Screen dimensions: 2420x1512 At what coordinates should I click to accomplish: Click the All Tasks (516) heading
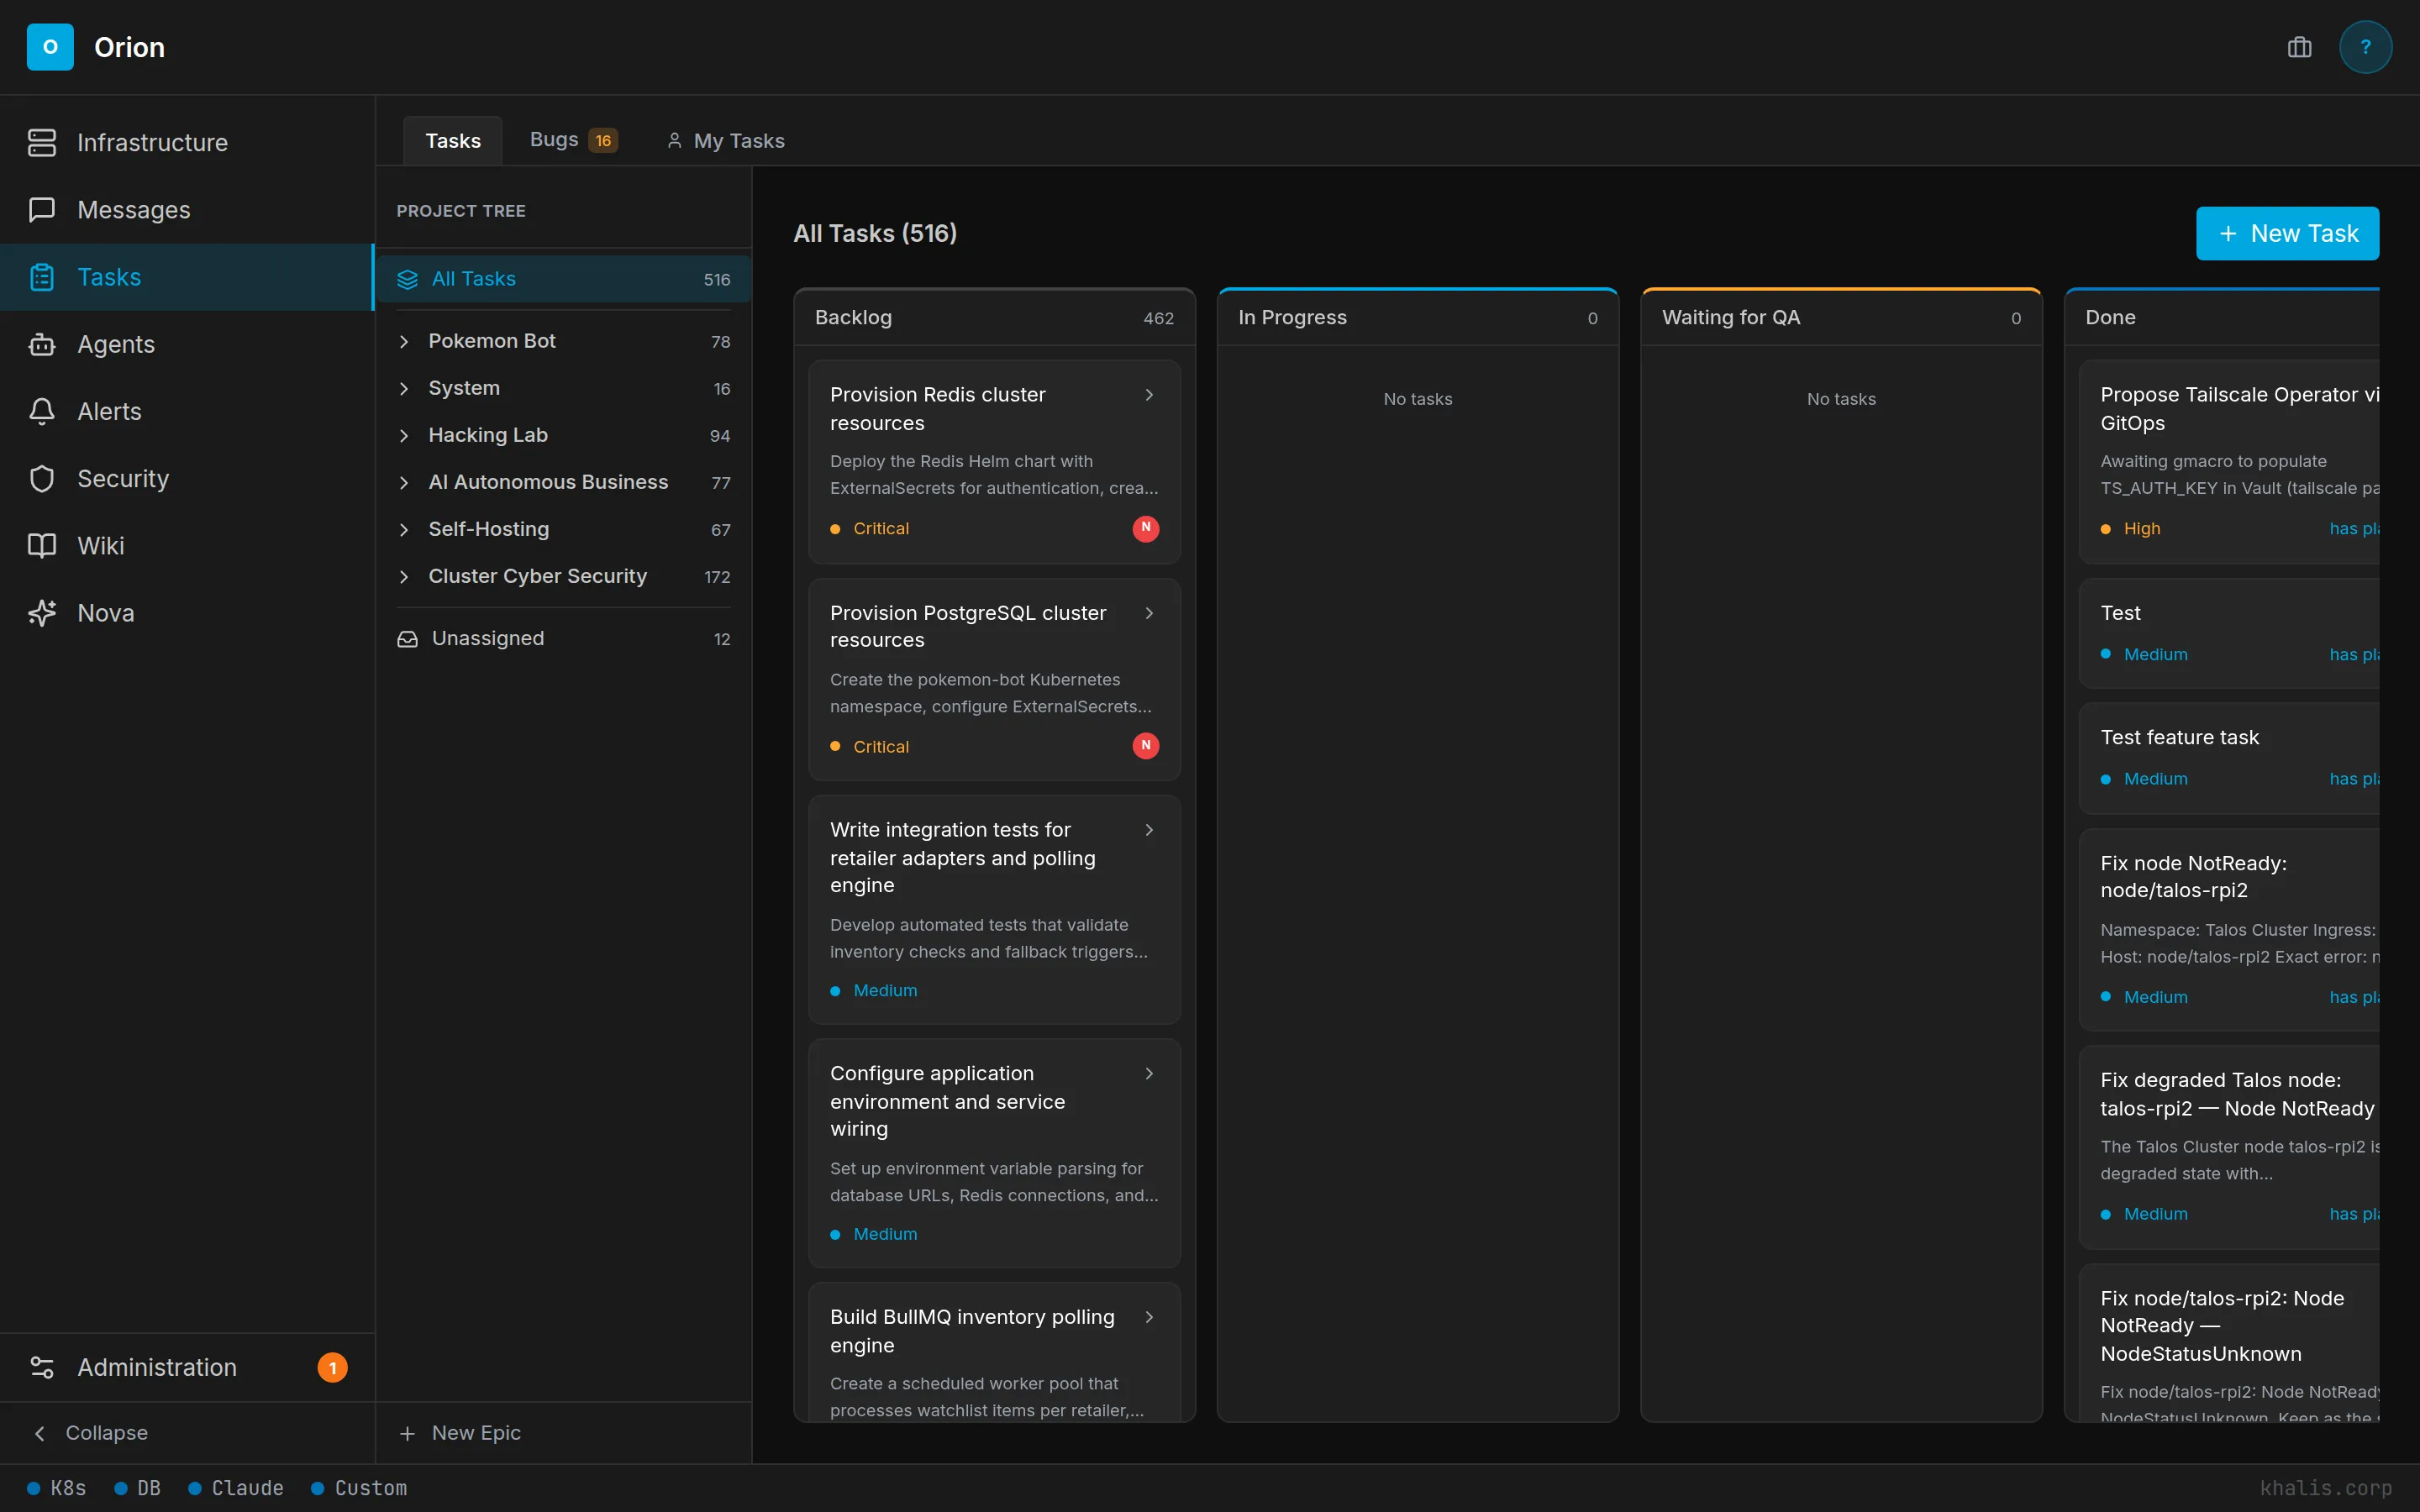tap(875, 233)
